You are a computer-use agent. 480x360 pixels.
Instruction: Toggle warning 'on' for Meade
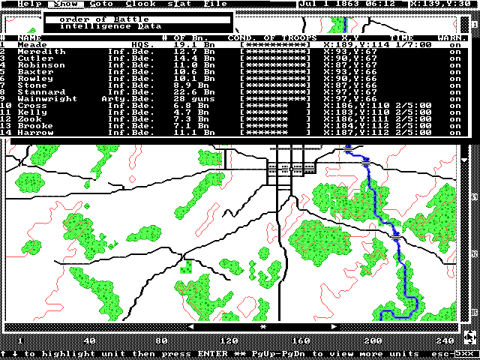pos(454,44)
